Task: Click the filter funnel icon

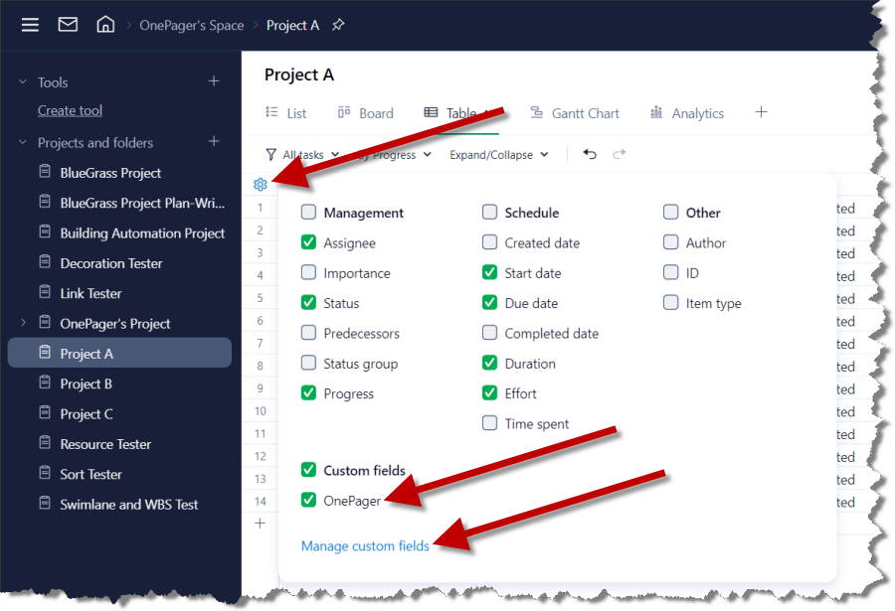Action: (x=271, y=155)
